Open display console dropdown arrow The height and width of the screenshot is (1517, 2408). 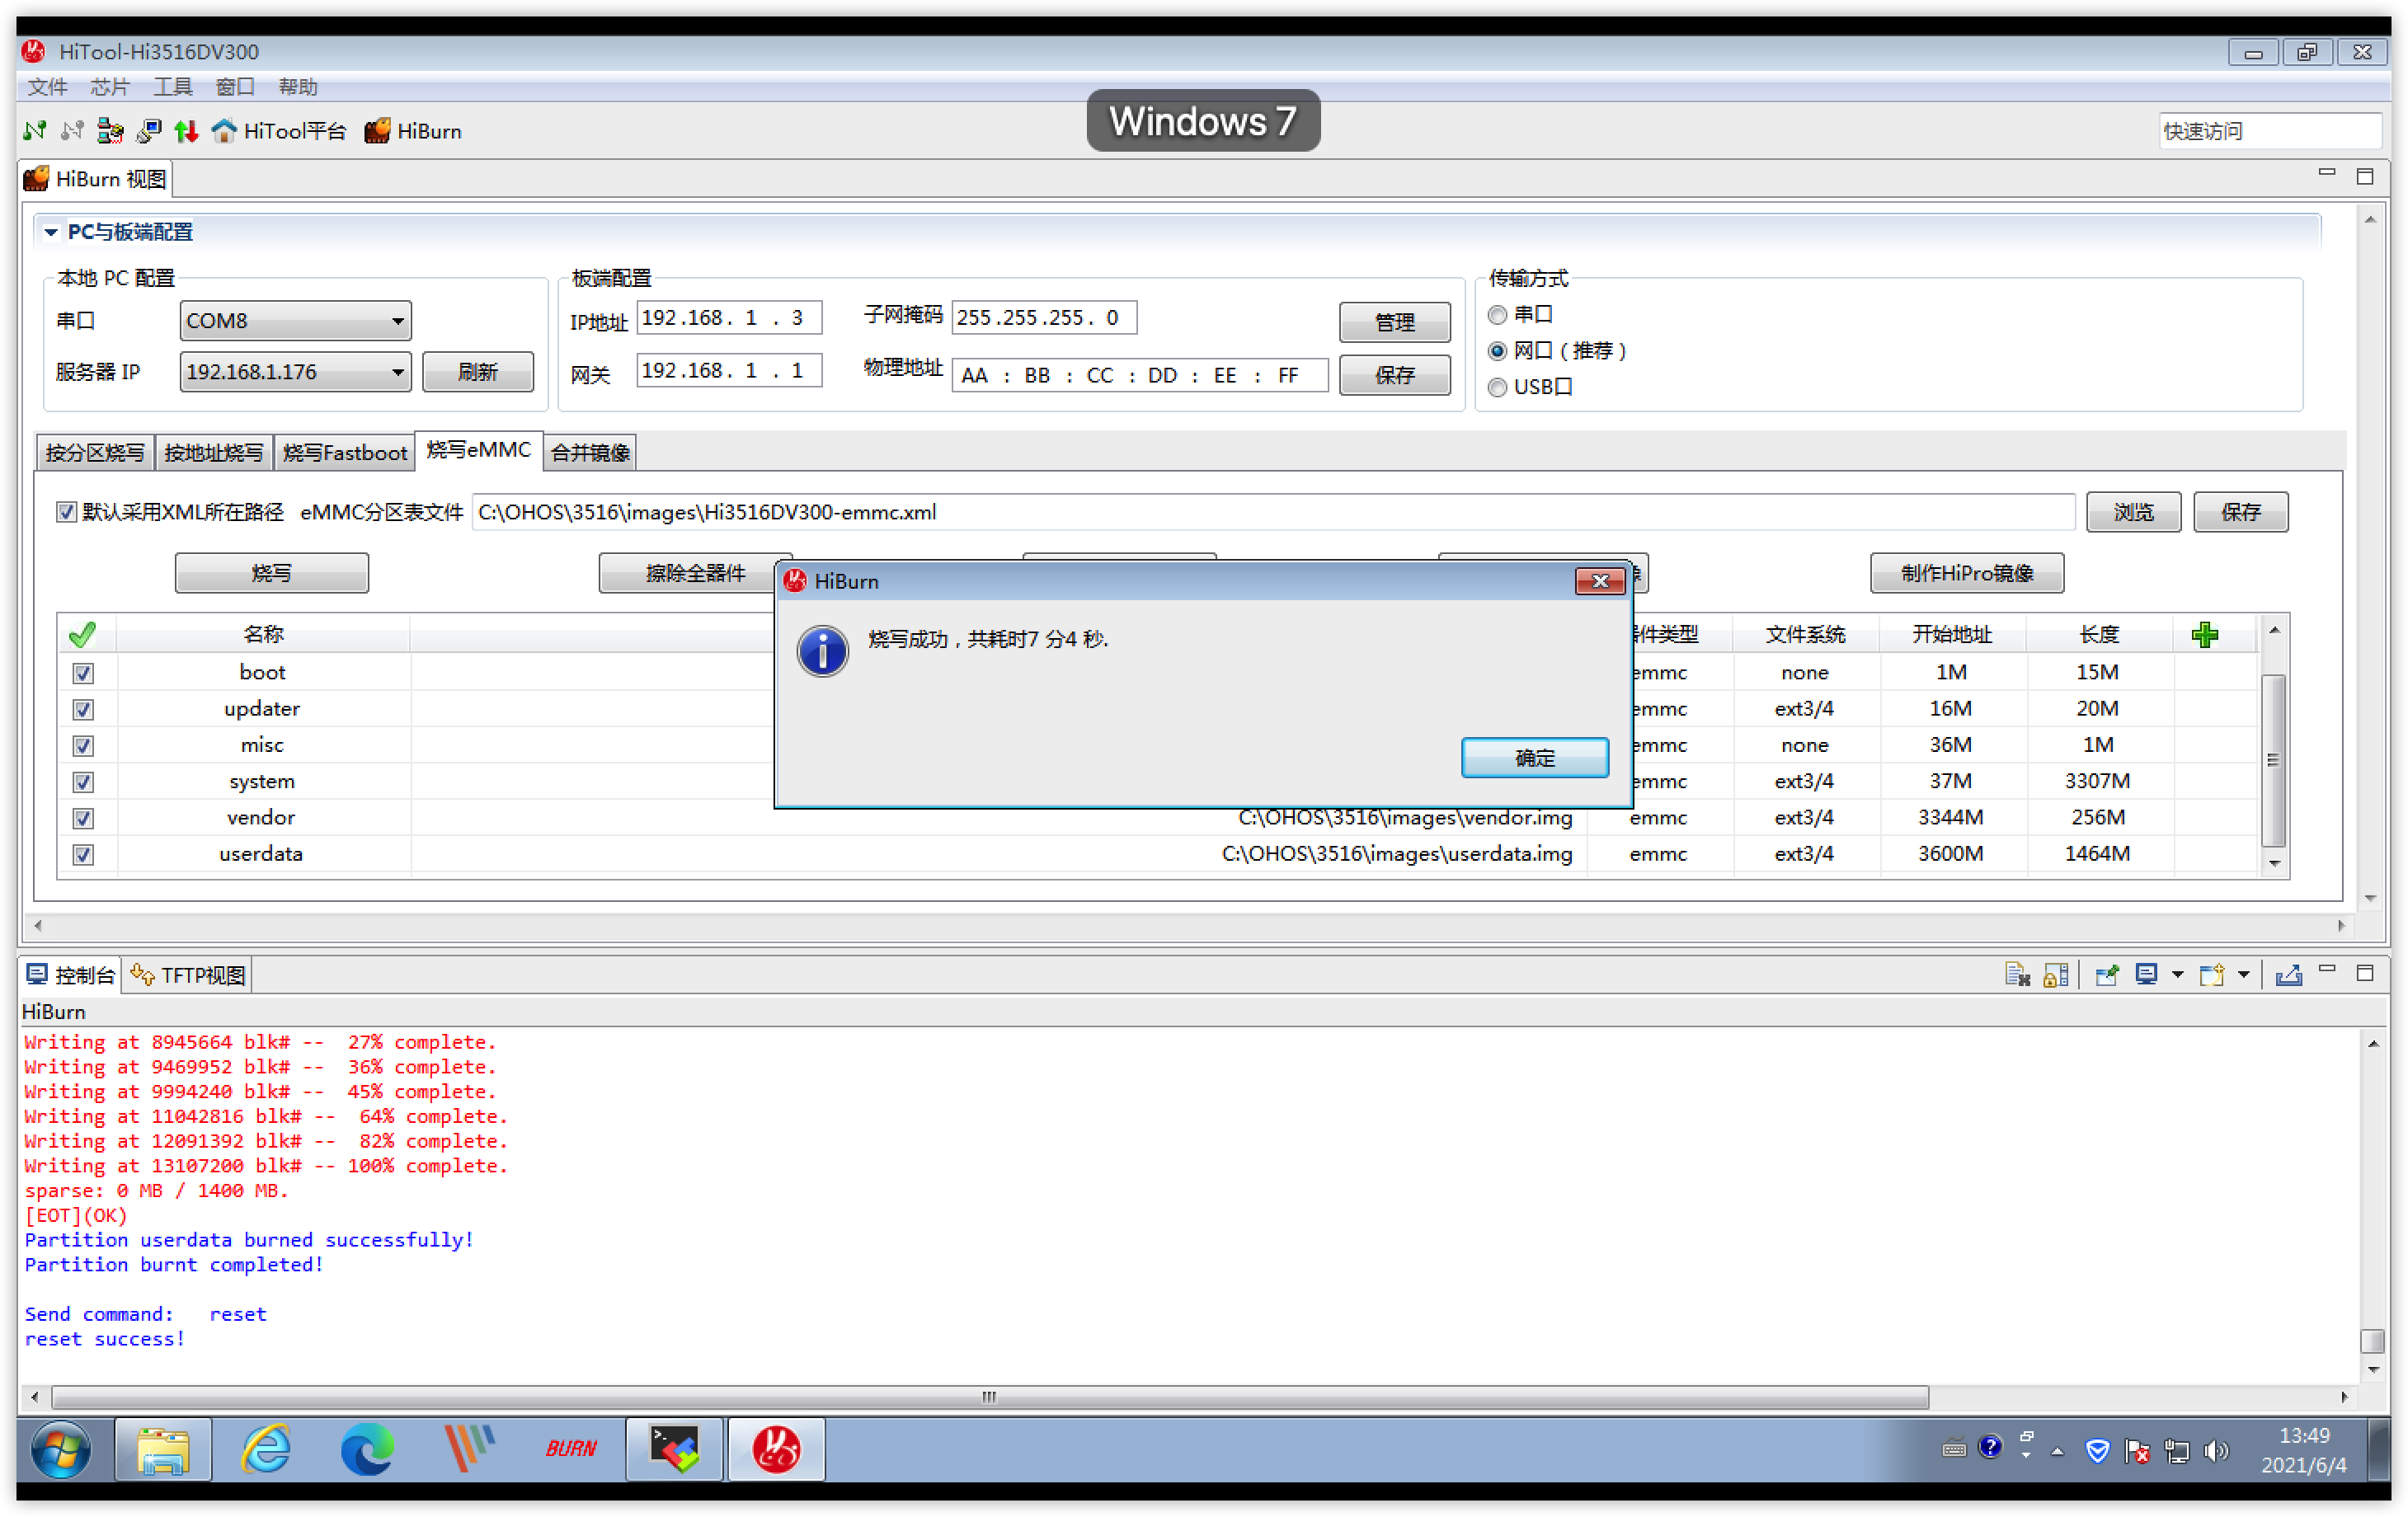coord(2177,975)
